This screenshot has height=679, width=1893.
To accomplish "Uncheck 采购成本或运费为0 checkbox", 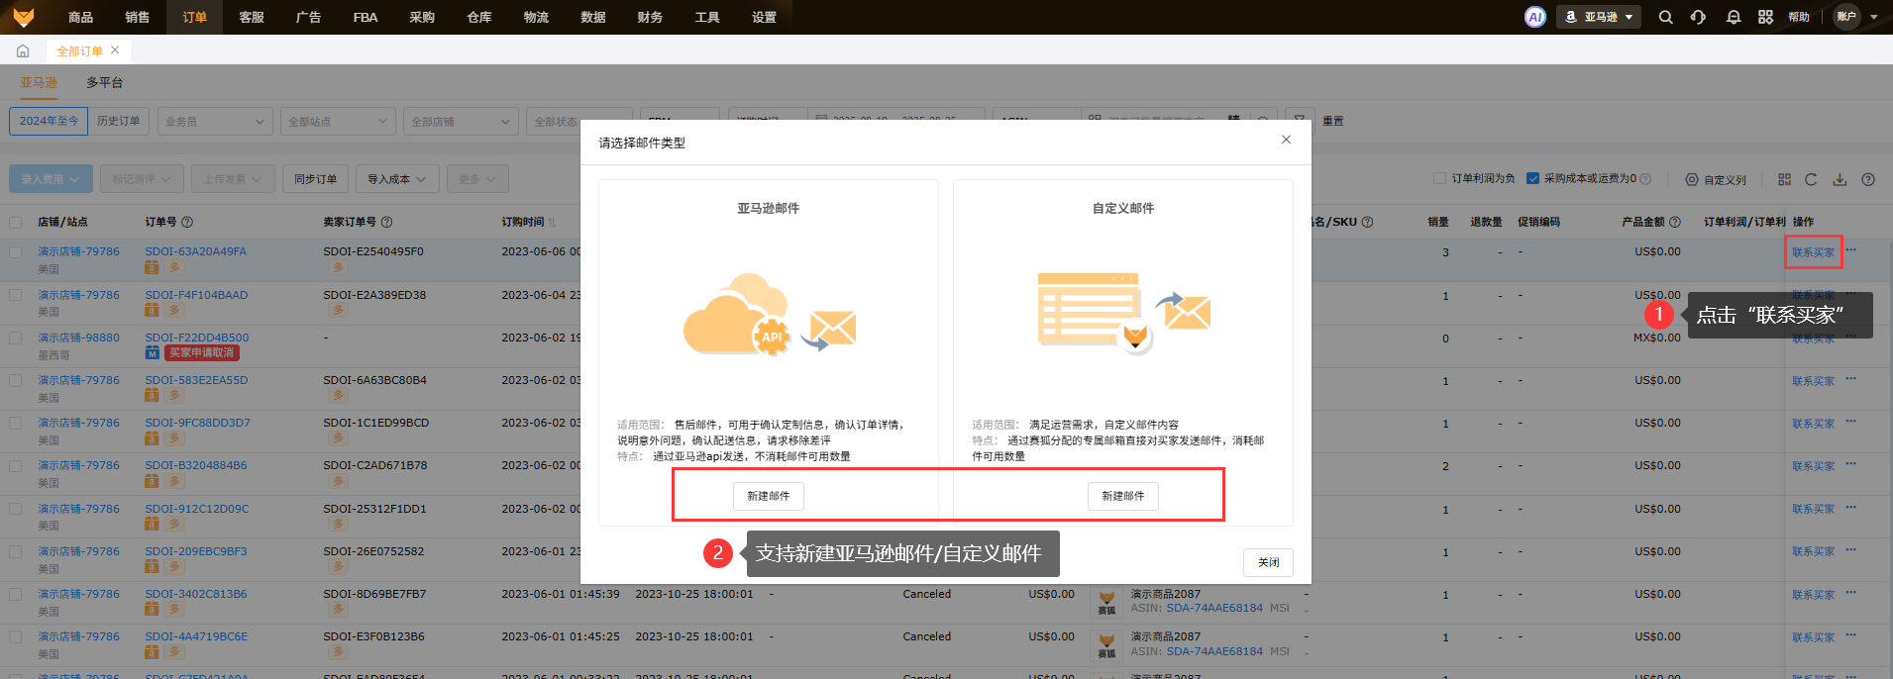I will 1532,178.
